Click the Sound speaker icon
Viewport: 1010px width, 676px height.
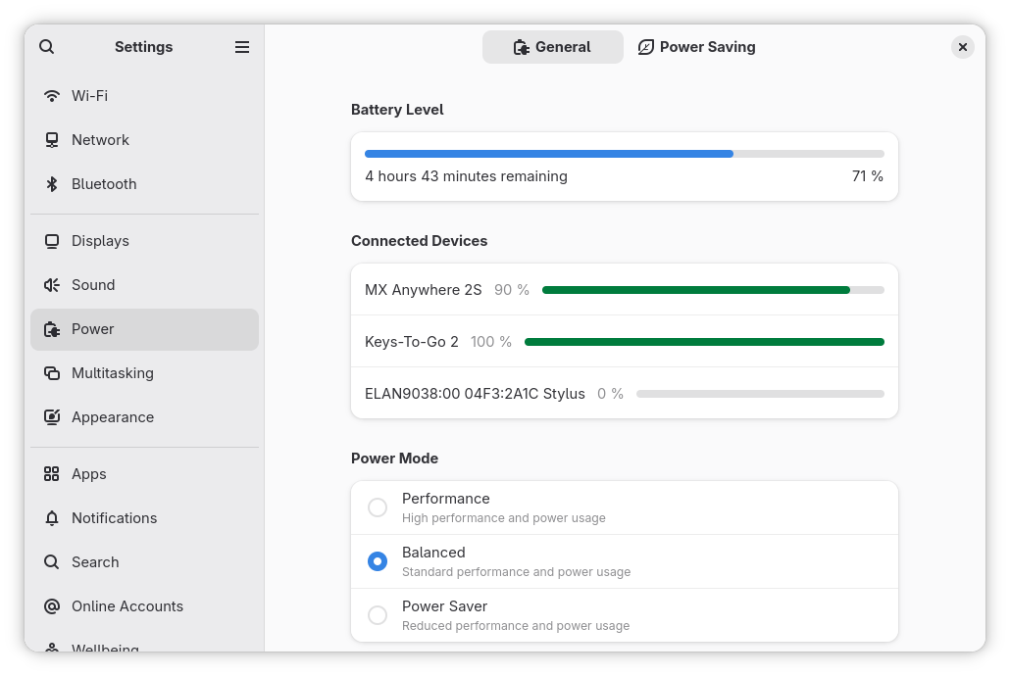click(52, 284)
